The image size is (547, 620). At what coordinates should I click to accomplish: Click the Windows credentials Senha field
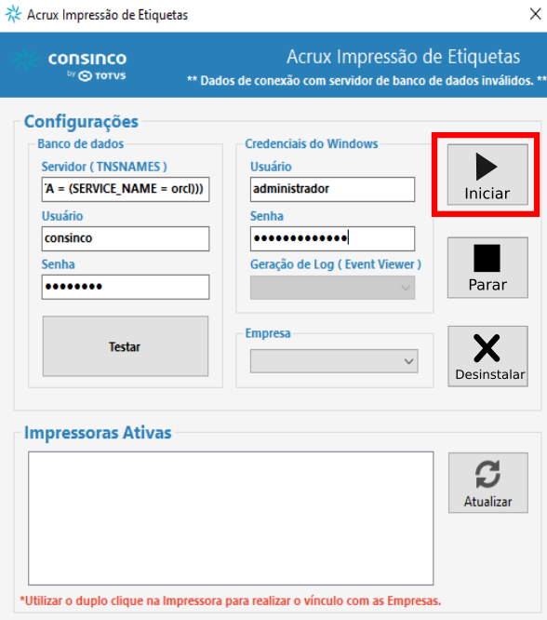point(332,238)
